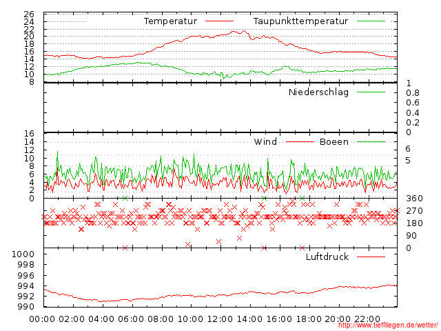
Task: Click the red Wind legend line
Action: click(x=300, y=142)
